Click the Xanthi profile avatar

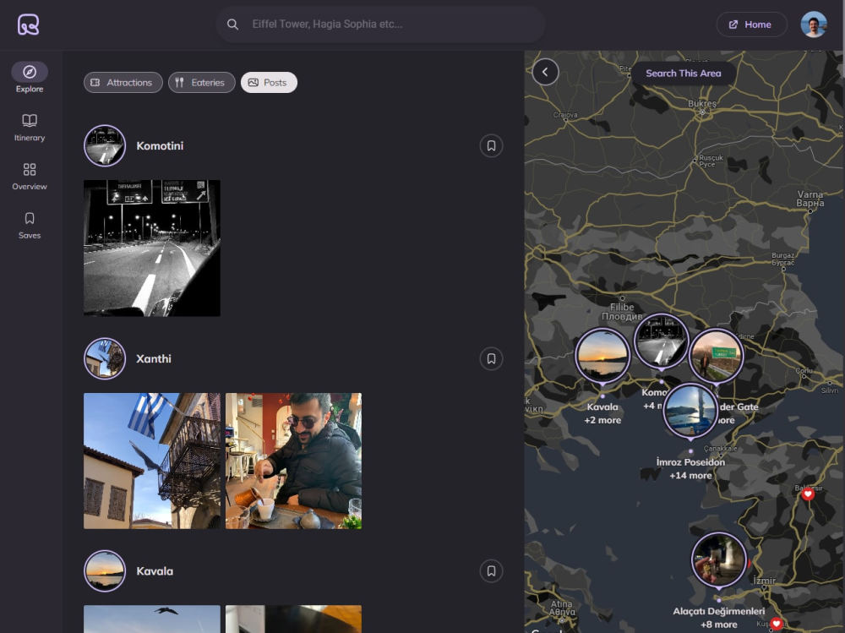[x=105, y=358]
